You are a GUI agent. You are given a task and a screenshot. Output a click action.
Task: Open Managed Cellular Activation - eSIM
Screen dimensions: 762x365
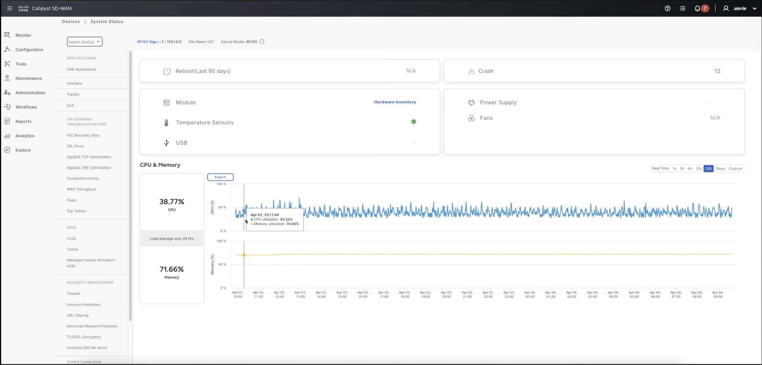(x=92, y=263)
